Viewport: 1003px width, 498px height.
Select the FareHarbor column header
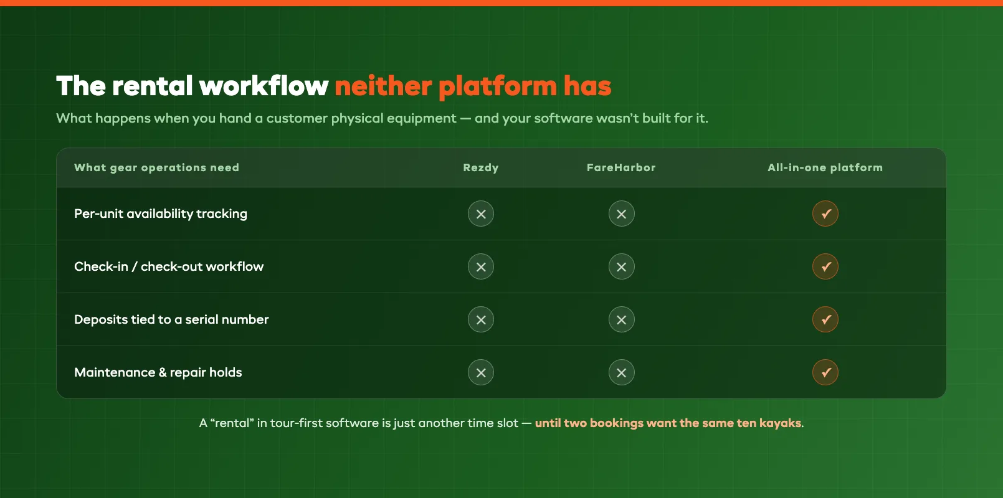tap(621, 167)
